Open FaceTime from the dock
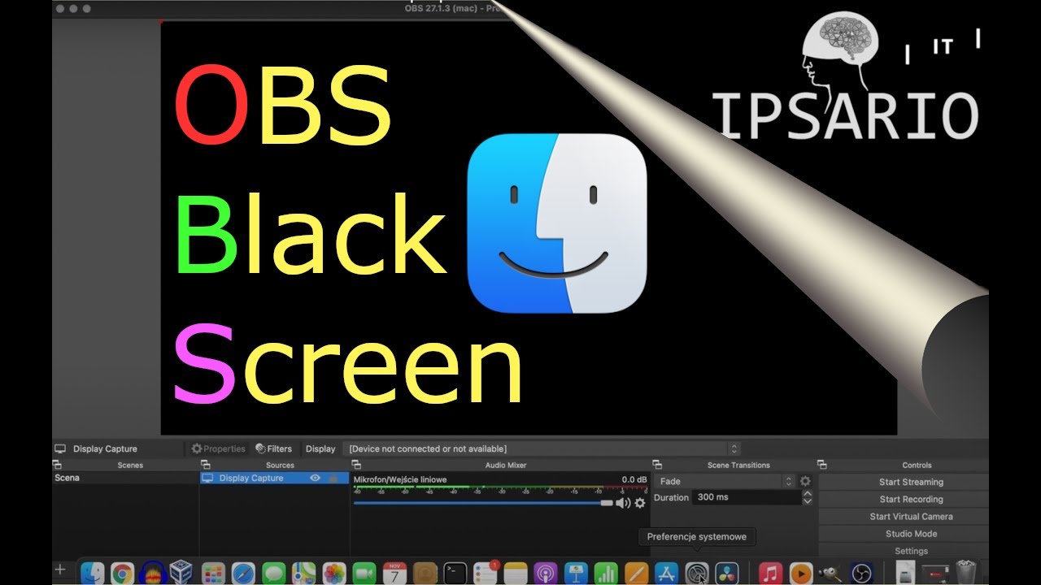The width and height of the screenshot is (1041, 585). (364, 573)
